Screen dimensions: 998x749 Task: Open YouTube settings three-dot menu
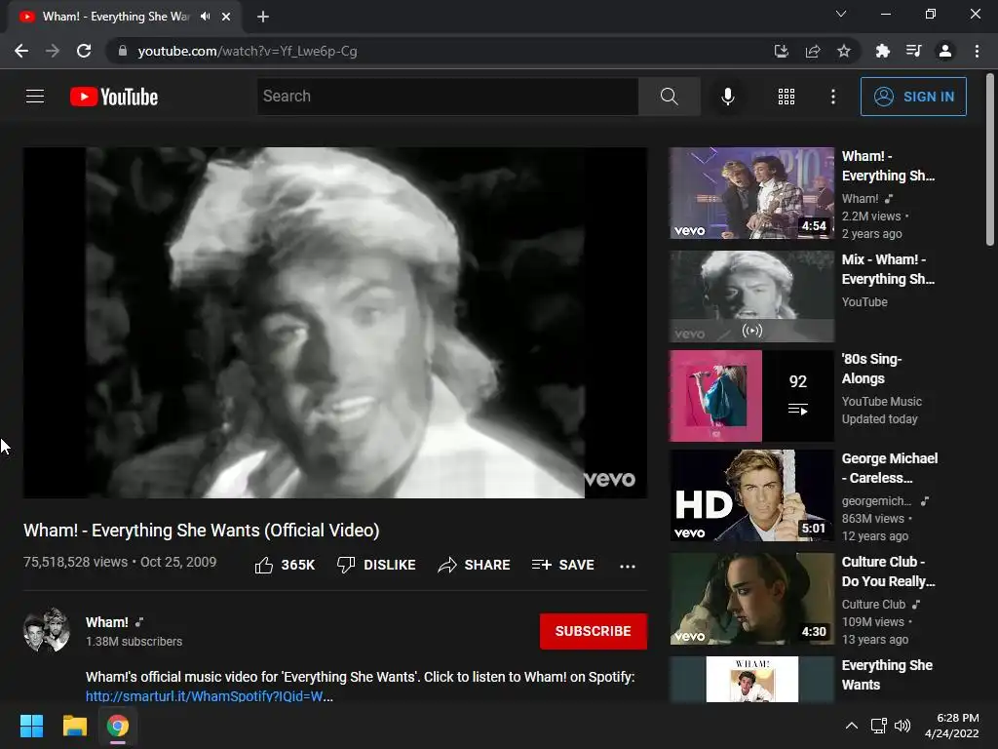tap(833, 97)
